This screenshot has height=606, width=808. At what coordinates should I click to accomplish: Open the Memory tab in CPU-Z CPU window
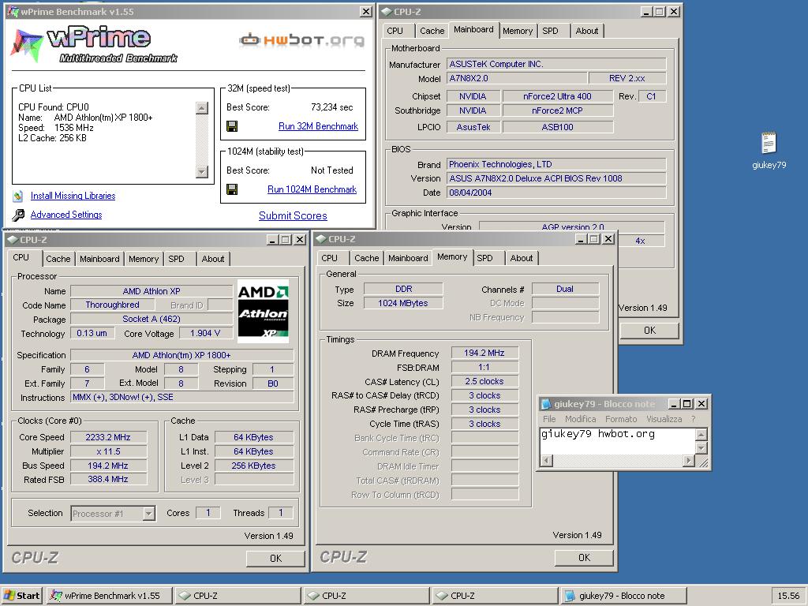coord(144,259)
